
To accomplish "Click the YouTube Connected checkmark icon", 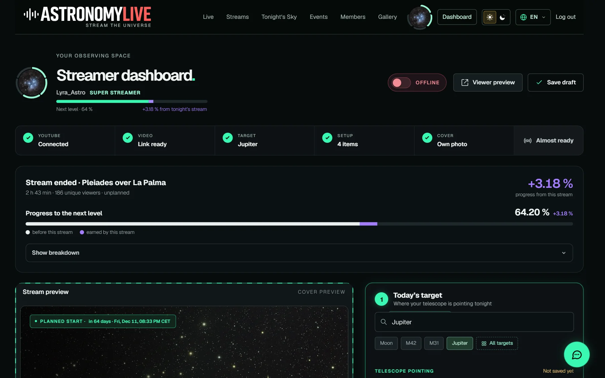I will click(x=28, y=138).
